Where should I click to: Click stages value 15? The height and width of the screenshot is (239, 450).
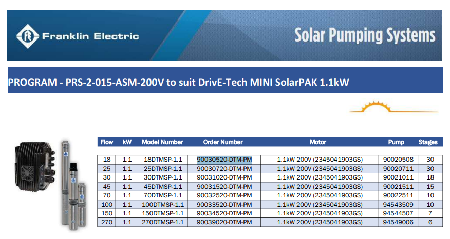tap(430, 187)
